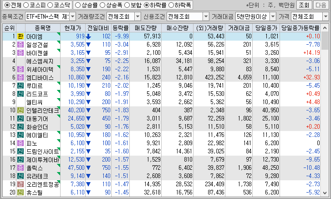331x199 pixels.
Task: Click the down triangle in 일성건설 row
Action: (x=88, y=45)
